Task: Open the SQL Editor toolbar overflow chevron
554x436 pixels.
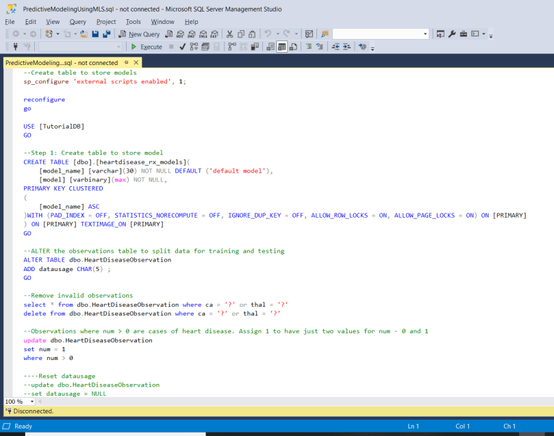Action: tap(372, 47)
